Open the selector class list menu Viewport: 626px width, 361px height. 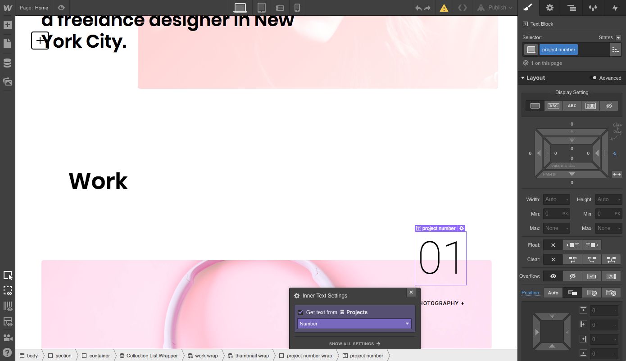click(615, 50)
